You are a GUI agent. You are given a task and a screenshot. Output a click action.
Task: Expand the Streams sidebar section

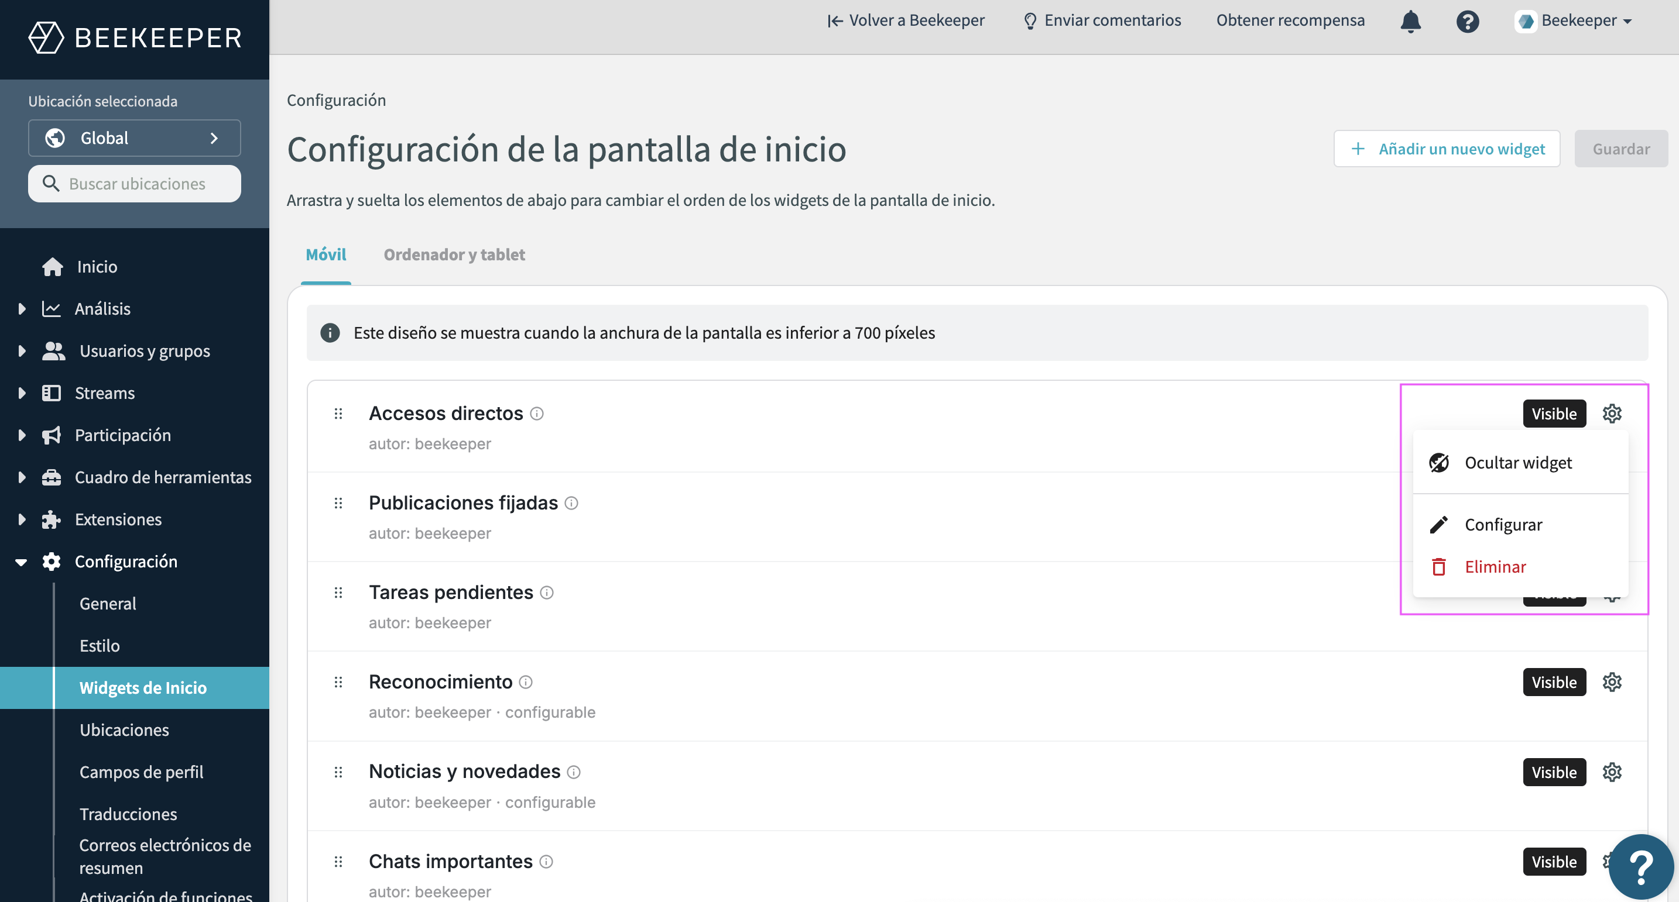click(x=22, y=393)
